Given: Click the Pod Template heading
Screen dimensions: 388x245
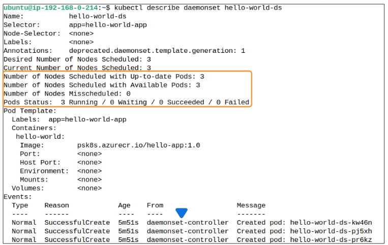Looking at the screenshot, I should click(30, 111).
